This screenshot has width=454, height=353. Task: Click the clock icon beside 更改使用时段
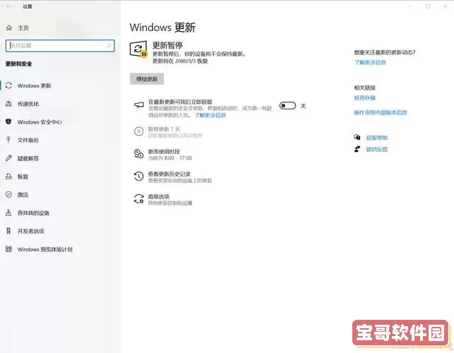(138, 154)
